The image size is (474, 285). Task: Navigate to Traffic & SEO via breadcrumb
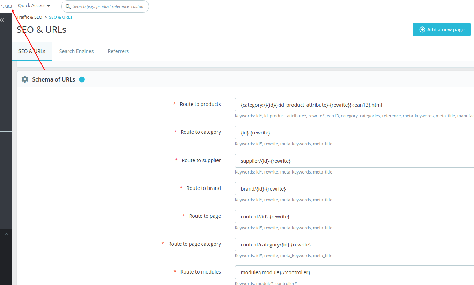tap(29, 17)
